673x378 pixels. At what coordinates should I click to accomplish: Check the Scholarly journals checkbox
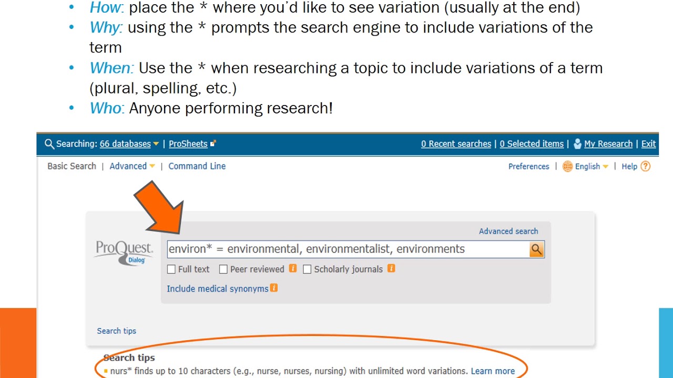tap(308, 269)
